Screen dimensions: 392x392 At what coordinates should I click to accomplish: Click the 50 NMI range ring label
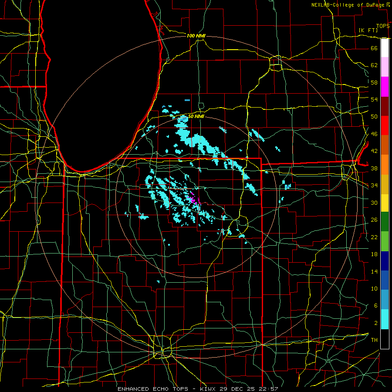196,116
